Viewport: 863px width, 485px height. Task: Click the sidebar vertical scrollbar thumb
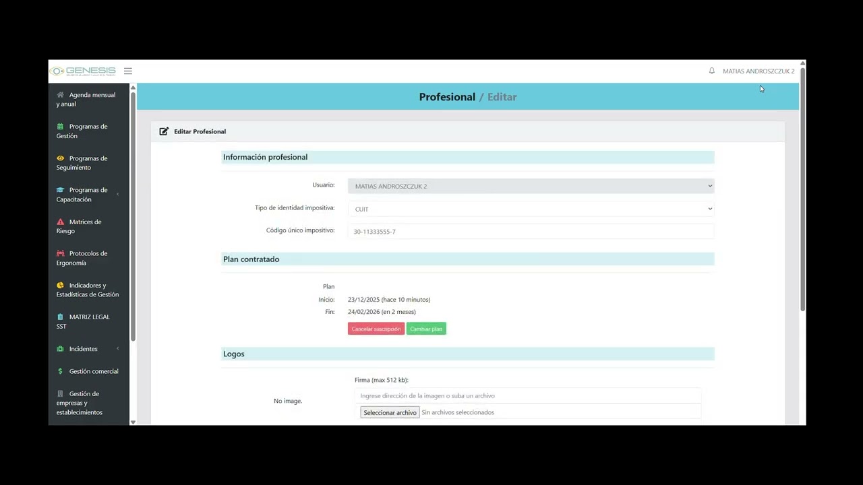click(x=133, y=216)
